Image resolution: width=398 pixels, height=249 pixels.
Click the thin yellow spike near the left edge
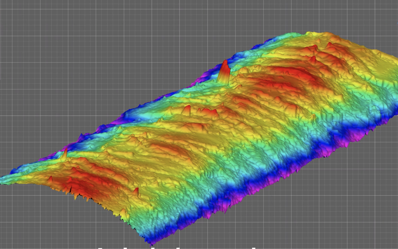(65, 153)
